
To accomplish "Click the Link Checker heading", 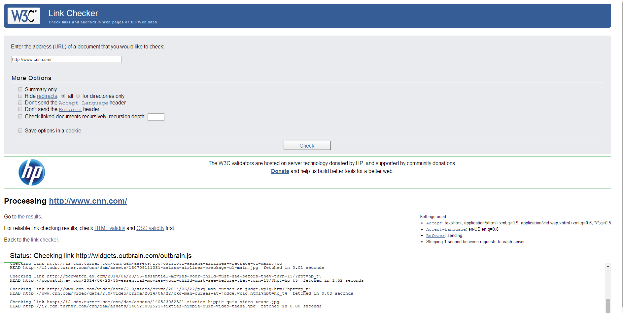I will [73, 13].
